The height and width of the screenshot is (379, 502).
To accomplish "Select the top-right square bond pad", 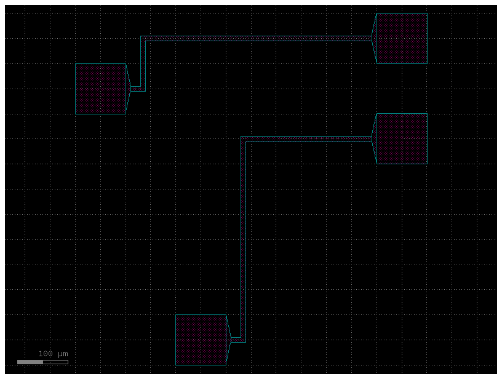I will pos(402,38).
